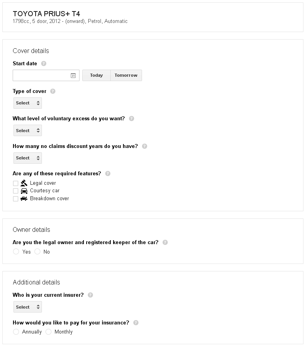307x347 pixels.
Task: Expand the current insurer dropdown
Action: pos(28,307)
